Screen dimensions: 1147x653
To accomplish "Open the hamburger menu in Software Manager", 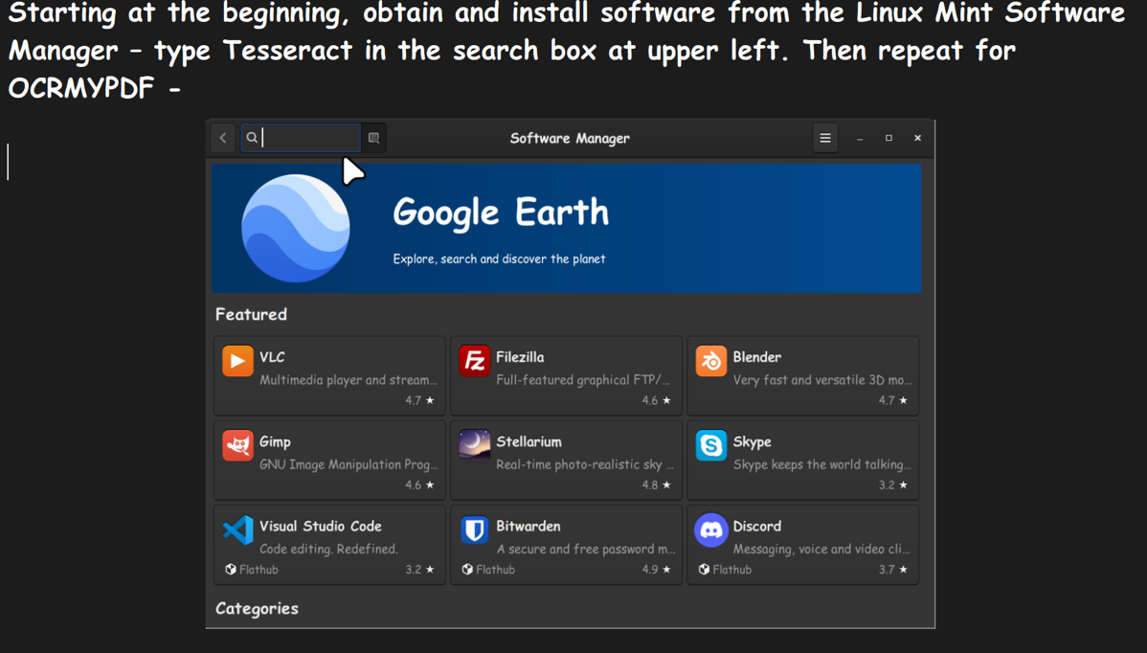I will coord(824,138).
